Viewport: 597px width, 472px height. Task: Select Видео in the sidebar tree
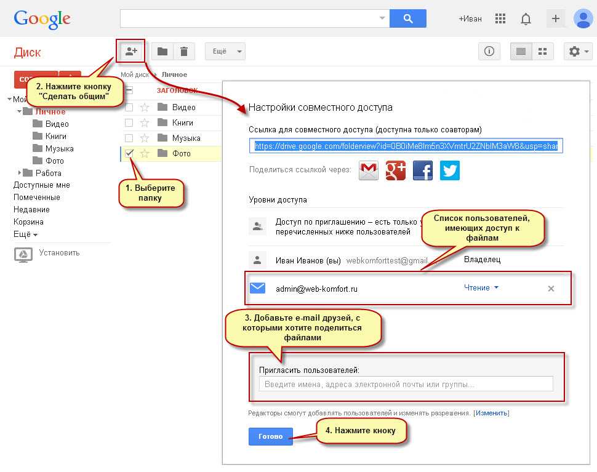[x=57, y=124]
